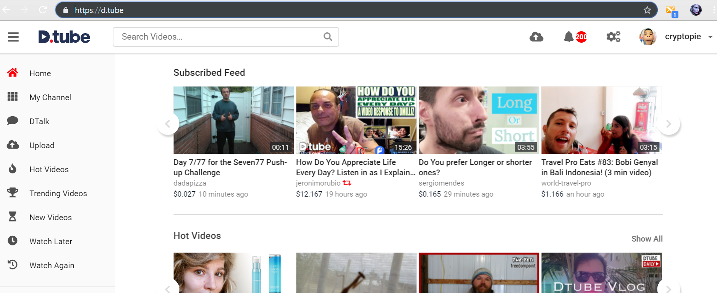Open the settings gears icon
The height and width of the screenshot is (293, 717).
click(x=613, y=37)
